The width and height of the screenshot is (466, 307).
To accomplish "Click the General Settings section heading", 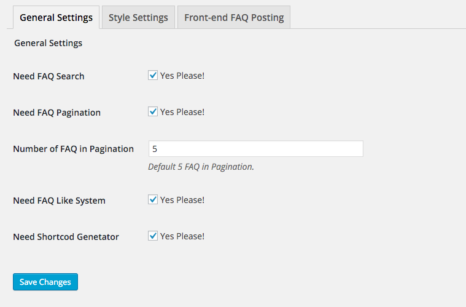I will [x=48, y=43].
